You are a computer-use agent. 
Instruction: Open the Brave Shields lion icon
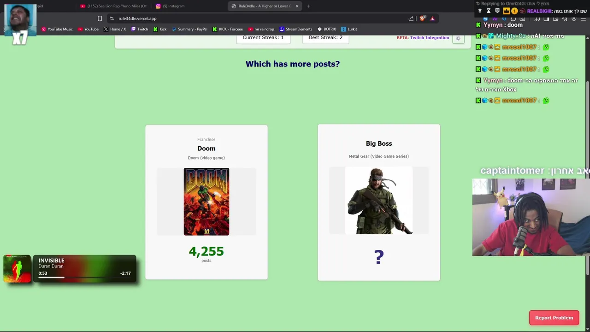[x=422, y=18]
